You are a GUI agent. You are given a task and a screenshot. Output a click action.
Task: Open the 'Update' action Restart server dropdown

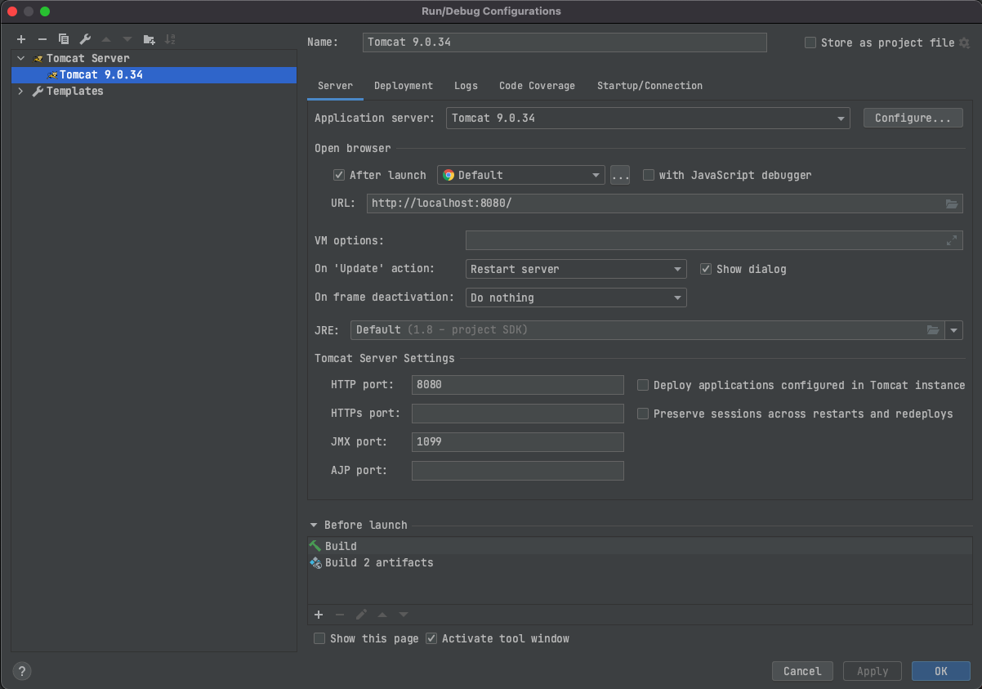[x=576, y=269]
